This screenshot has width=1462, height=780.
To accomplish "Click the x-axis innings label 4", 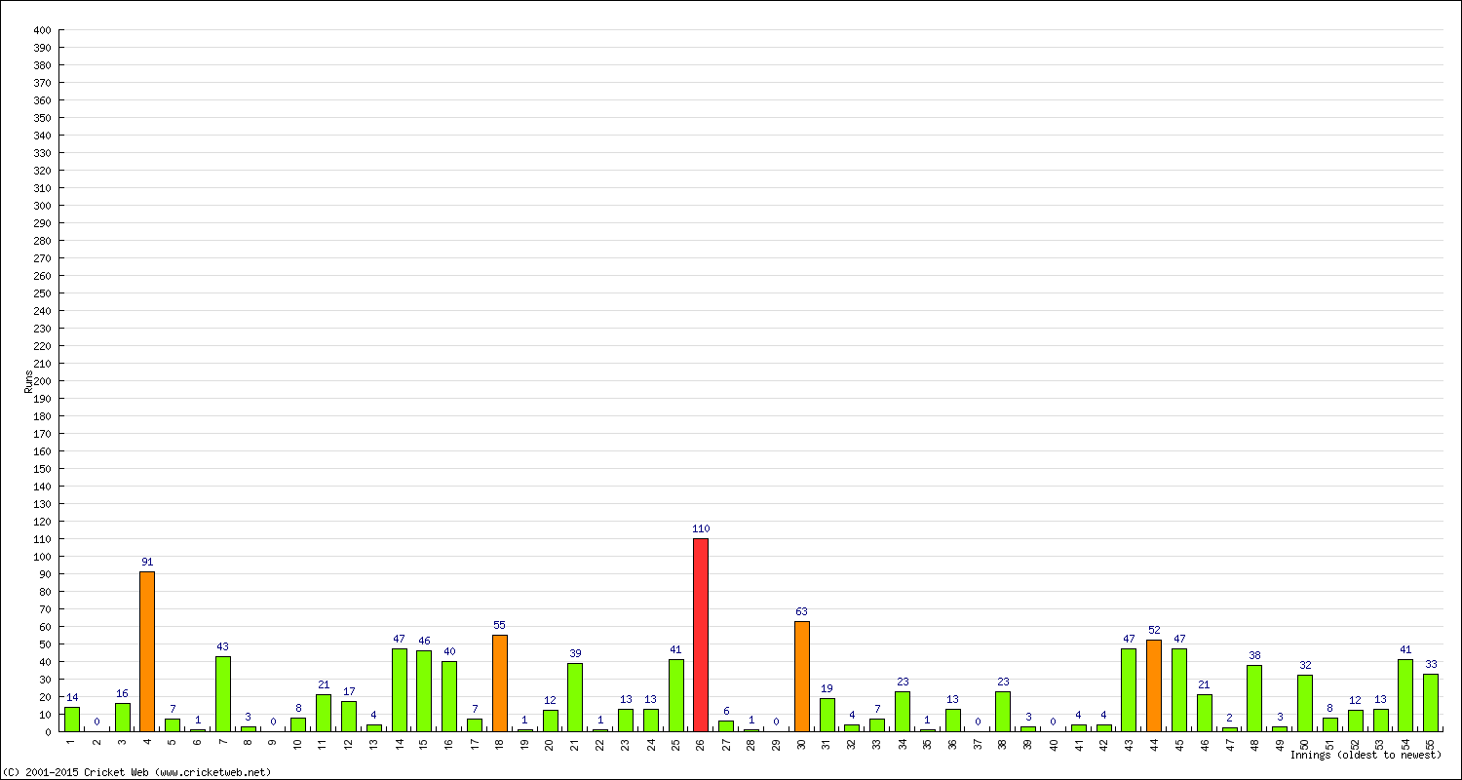I will [147, 741].
